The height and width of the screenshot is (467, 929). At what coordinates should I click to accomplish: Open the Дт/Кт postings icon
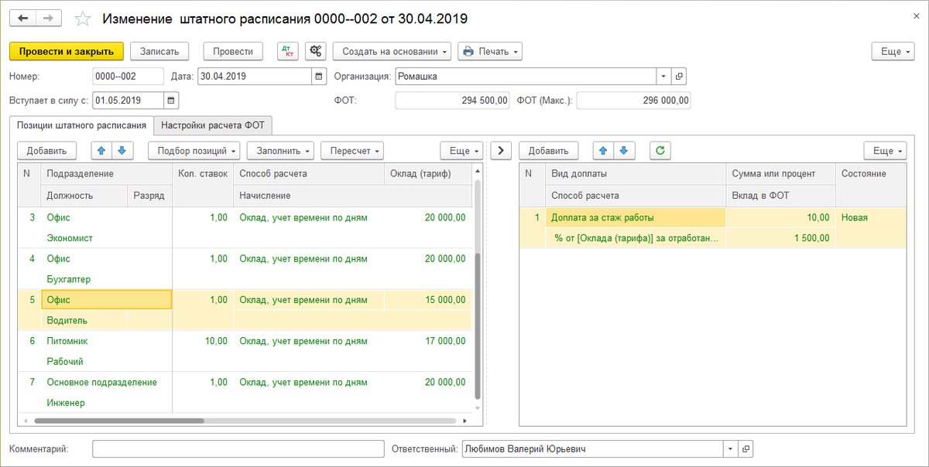[x=287, y=52]
